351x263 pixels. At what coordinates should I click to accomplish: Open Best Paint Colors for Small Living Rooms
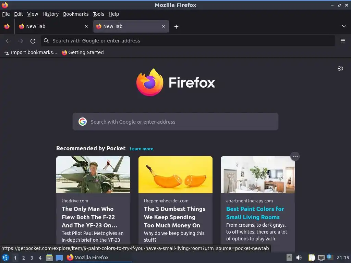point(255,213)
